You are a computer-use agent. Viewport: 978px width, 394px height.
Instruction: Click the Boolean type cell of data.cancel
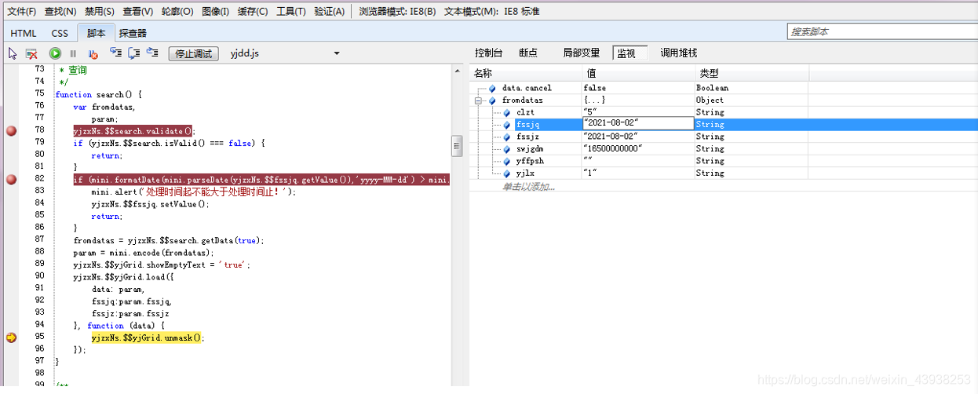pyautogui.click(x=712, y=88)
